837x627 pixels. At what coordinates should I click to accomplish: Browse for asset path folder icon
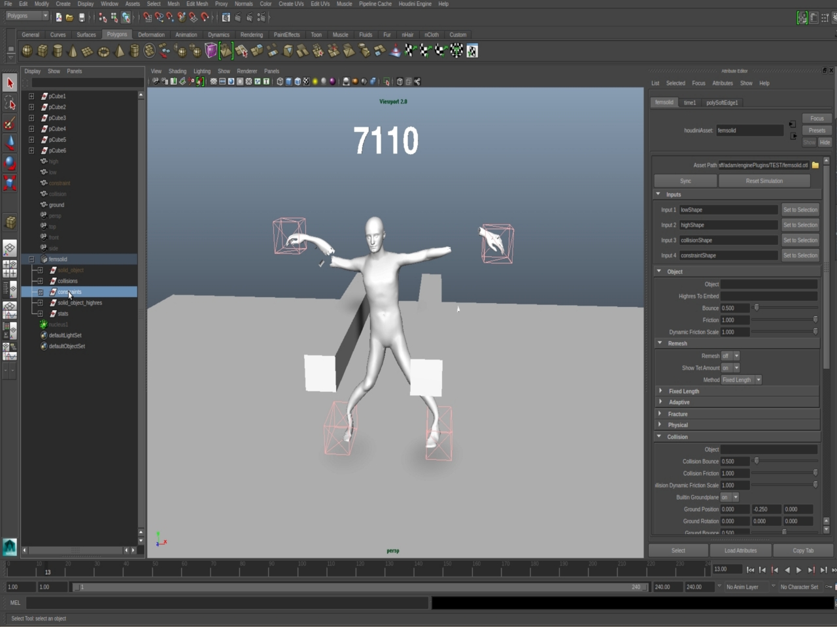coord(815,165)
